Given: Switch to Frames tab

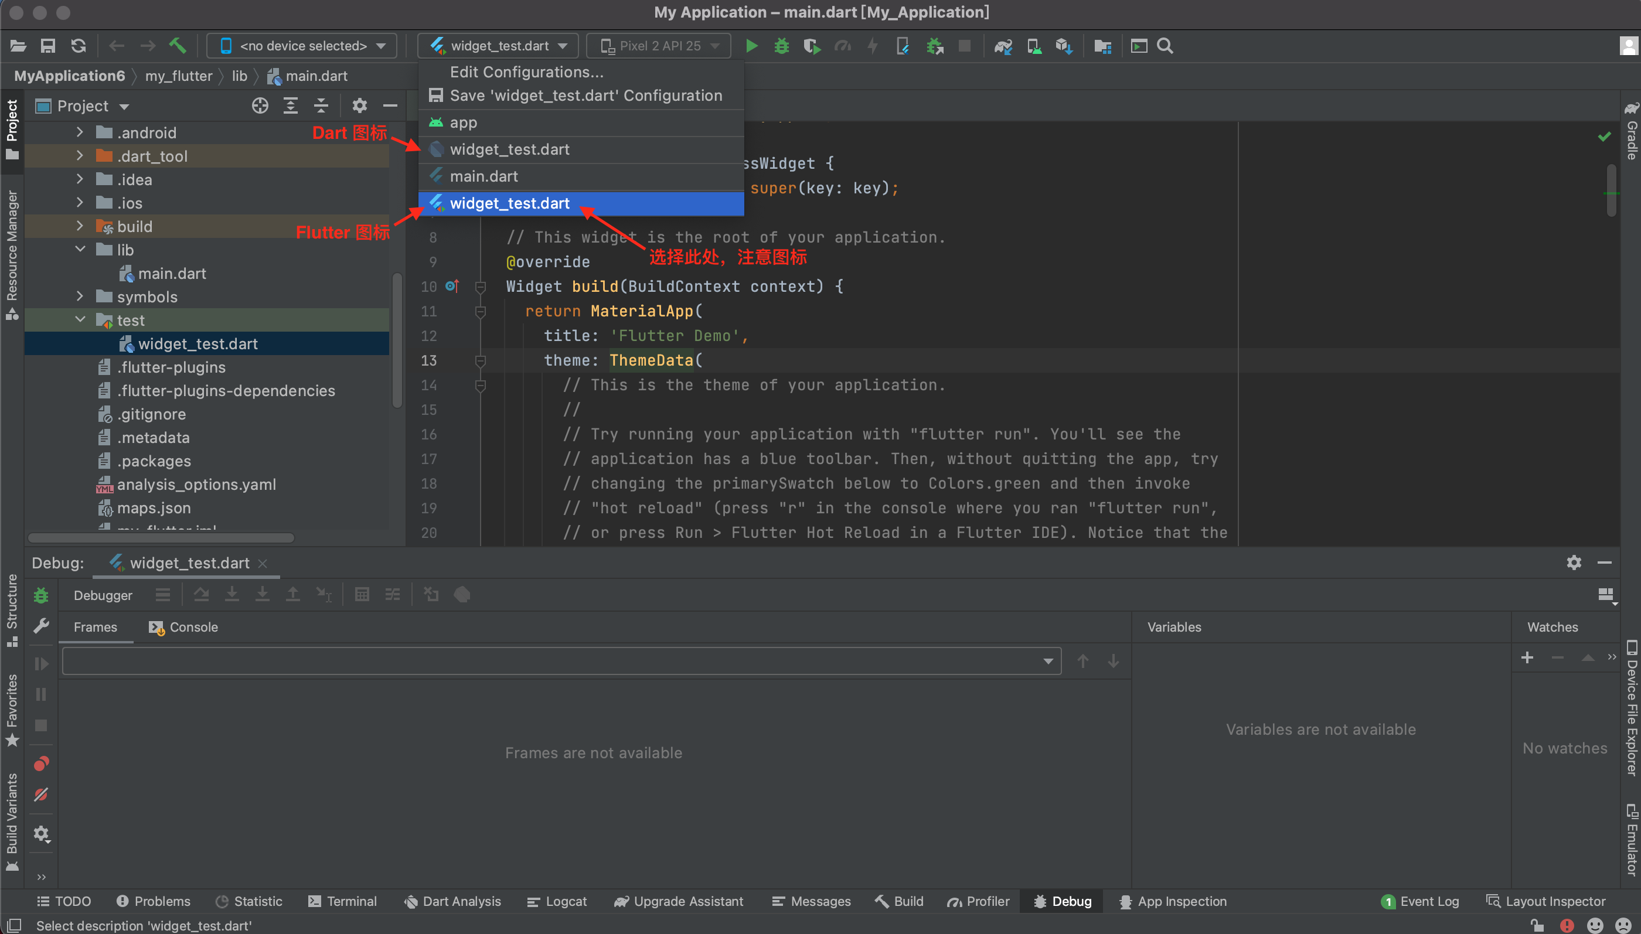Looking at the screenshot, I should point(95,627).
